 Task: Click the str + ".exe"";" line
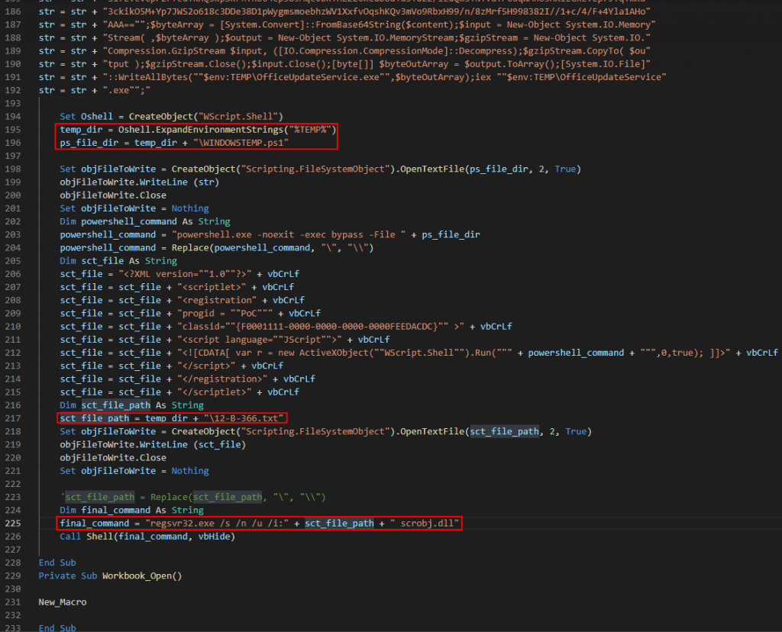pos(94,90)
